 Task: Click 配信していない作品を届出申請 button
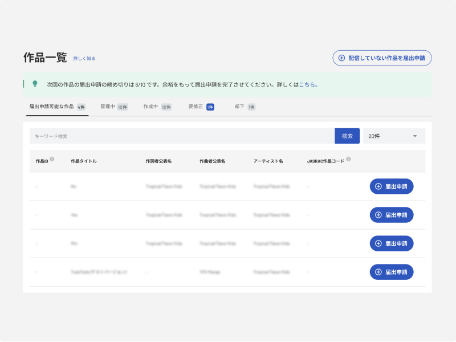tap(382, 58)
